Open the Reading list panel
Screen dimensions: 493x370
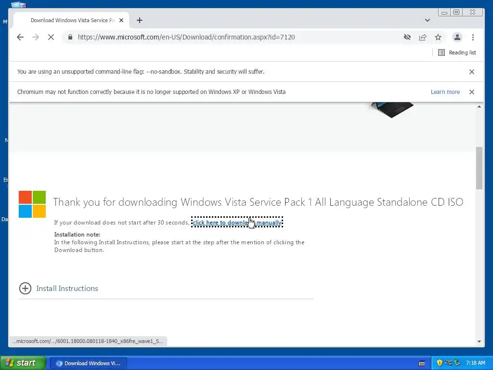coord(457,53)
